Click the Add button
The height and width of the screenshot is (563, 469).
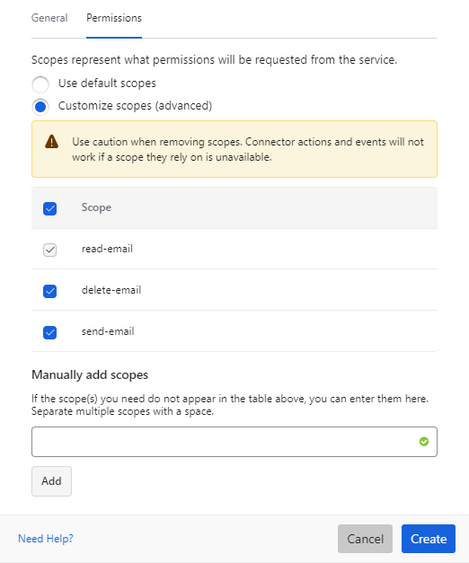coord(51,481)
